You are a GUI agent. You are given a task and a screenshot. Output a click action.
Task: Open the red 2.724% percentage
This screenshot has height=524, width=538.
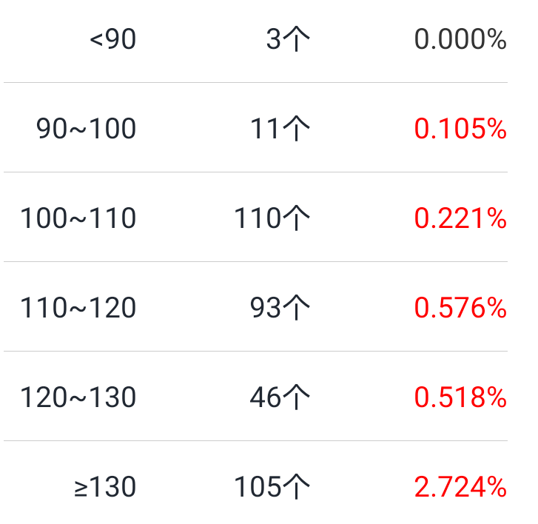click(x=460, y=488)
